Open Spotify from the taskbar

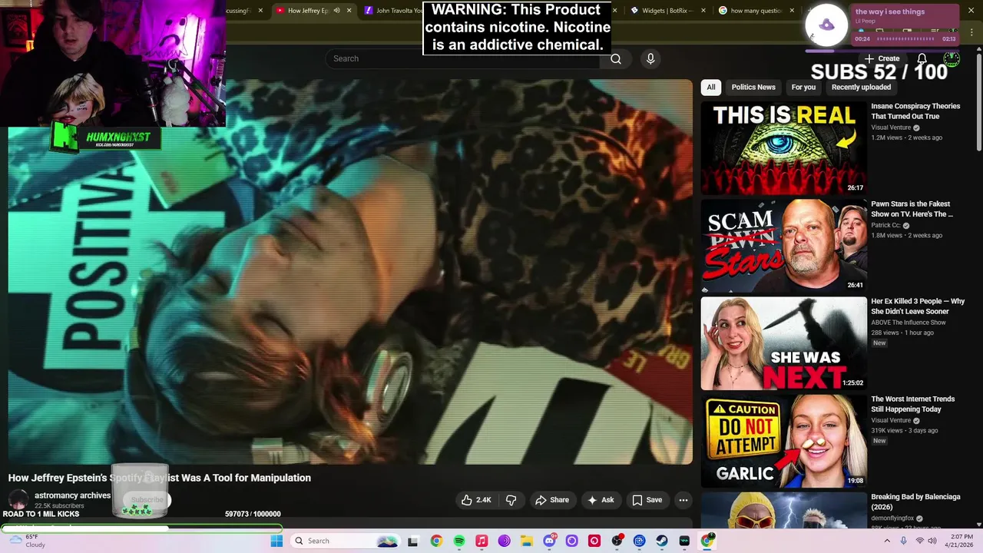(459, 541)
